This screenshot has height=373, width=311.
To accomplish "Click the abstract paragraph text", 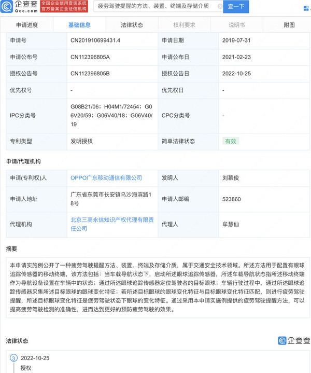I will coord(157,287).
